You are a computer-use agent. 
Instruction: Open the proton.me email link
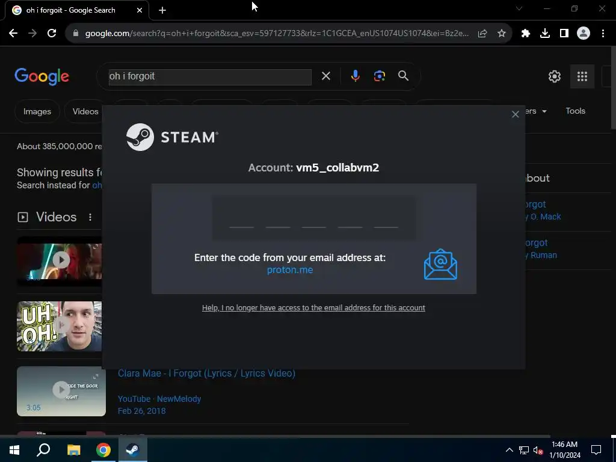click(x=290, y=270)
